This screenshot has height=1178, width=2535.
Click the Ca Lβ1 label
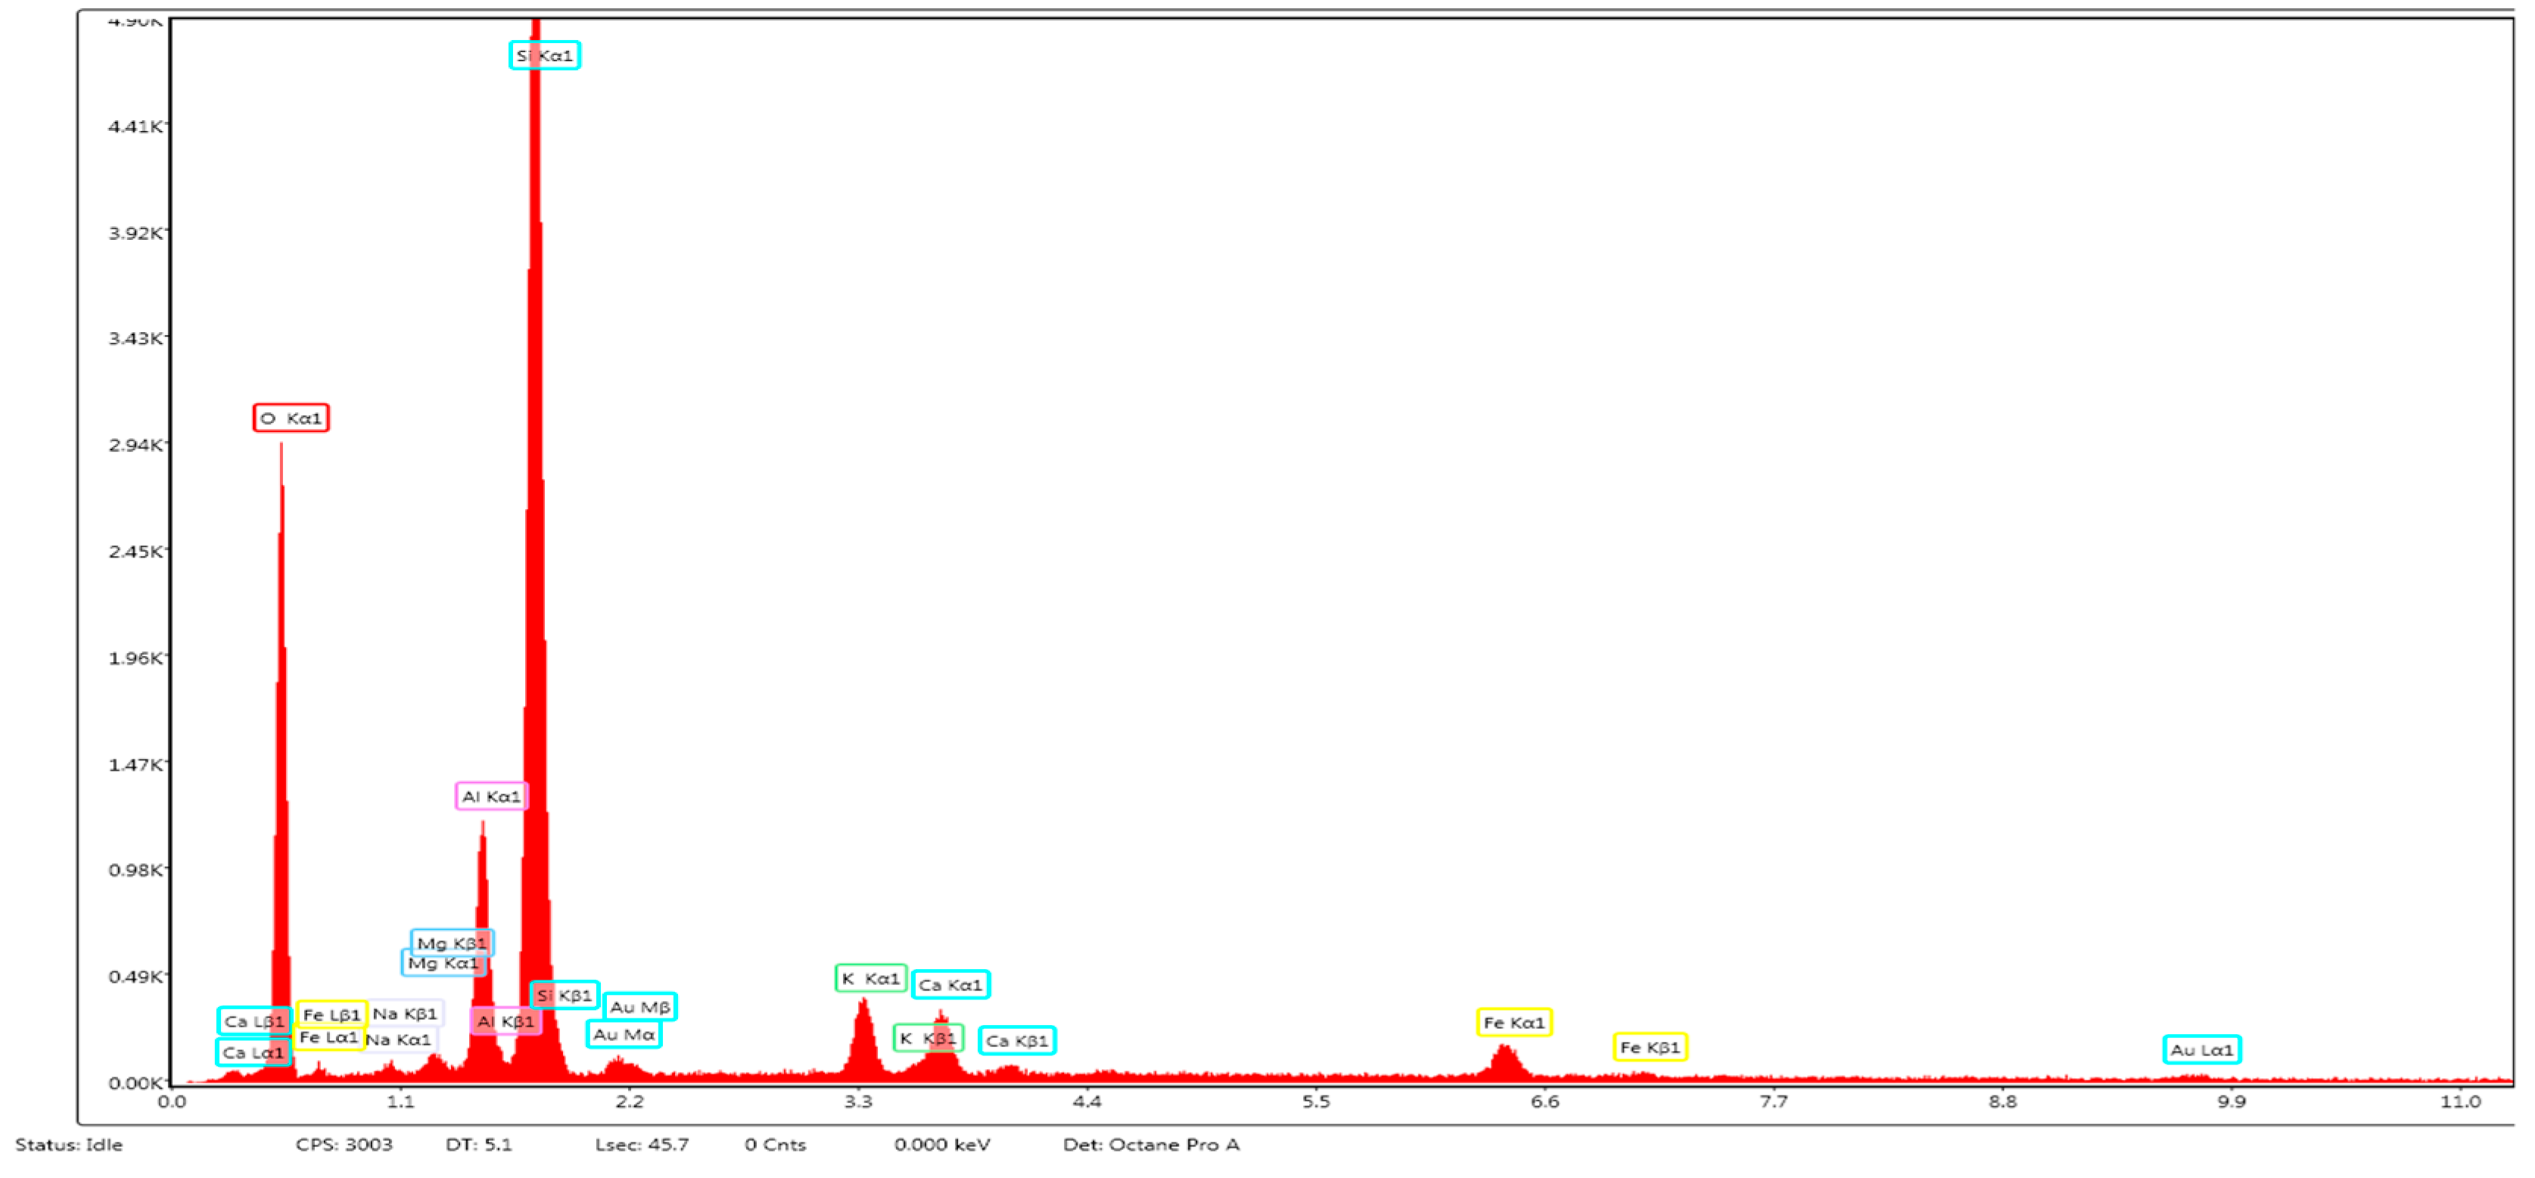click(x=254, y=1021)
